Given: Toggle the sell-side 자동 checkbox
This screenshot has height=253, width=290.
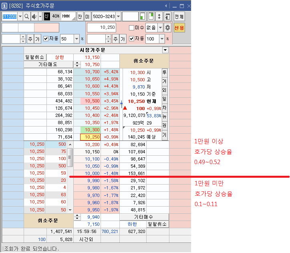Looking at the screenshot, I should [46, 38].
